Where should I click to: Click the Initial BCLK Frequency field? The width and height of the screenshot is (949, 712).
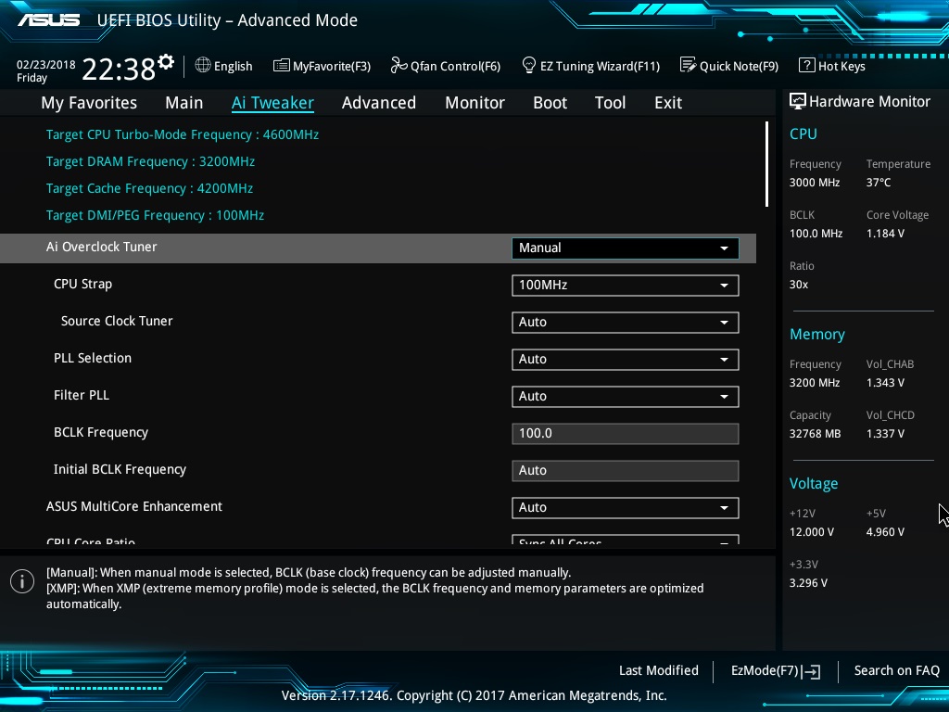[x=626, y=470]
